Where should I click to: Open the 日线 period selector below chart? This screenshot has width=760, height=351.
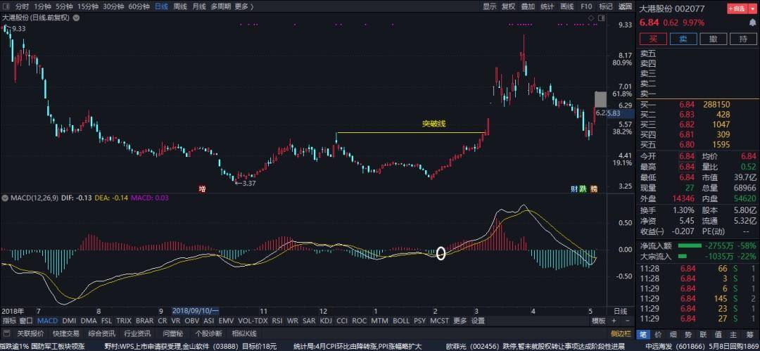tap(621, 311)
